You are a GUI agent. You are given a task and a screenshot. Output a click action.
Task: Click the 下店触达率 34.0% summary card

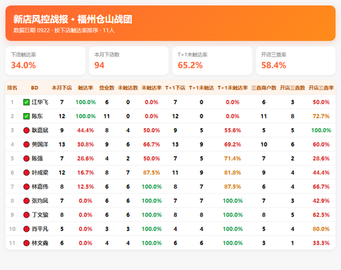(x=46, y=61)
